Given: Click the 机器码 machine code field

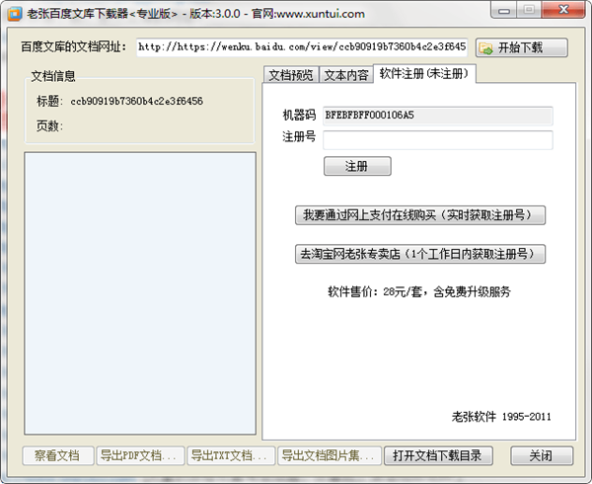Looking at the screenshot, I should pyautogui.click(x=437, y=116).
